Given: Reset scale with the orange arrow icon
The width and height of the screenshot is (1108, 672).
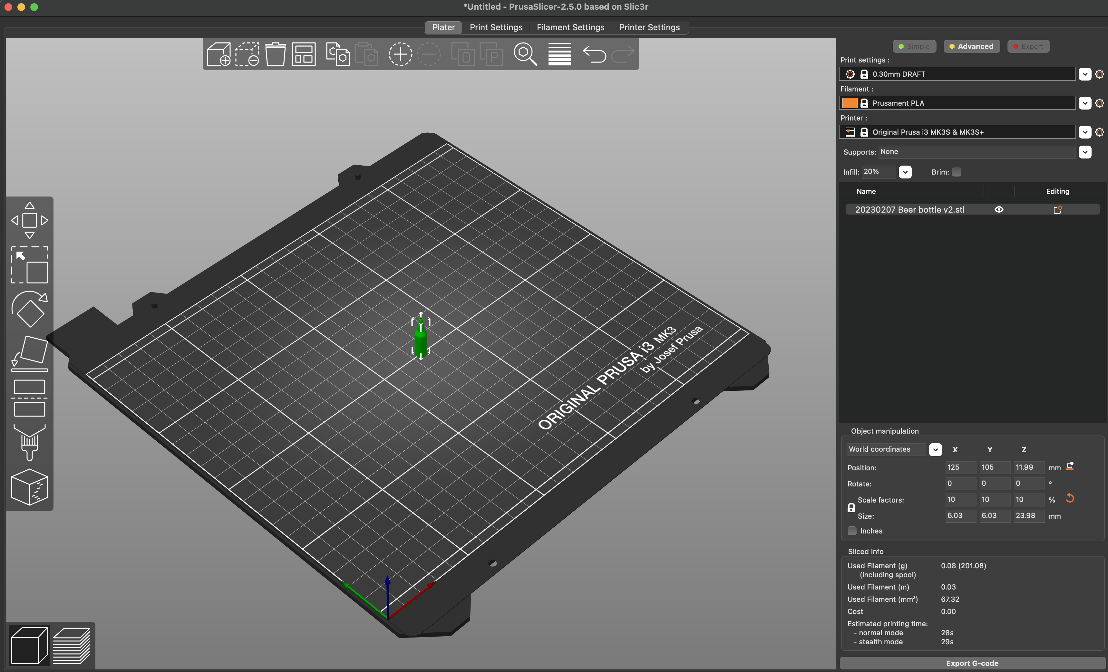Looking at the screenshot, I should (x=1070, y=498).
